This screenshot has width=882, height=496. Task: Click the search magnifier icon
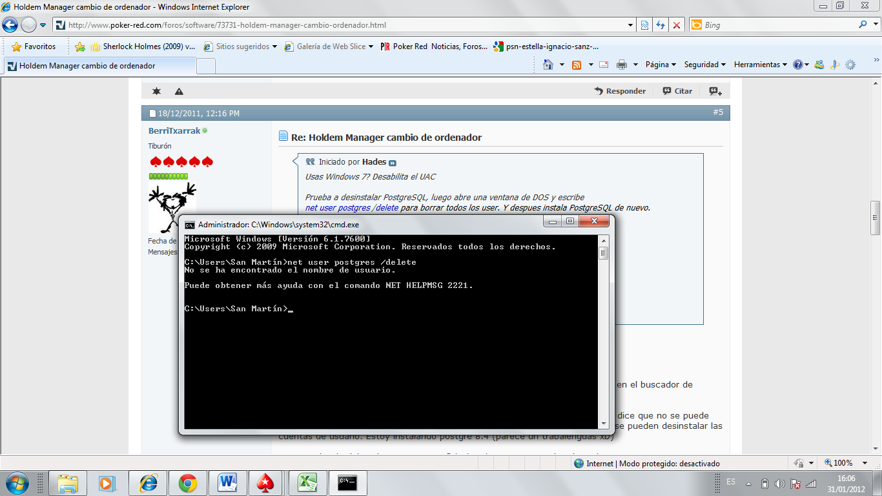(x=863, y=25)
